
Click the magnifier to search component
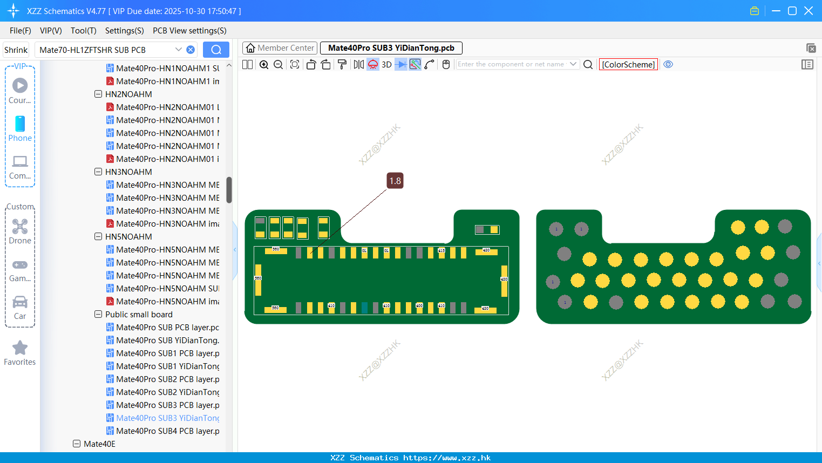point(588,64)
